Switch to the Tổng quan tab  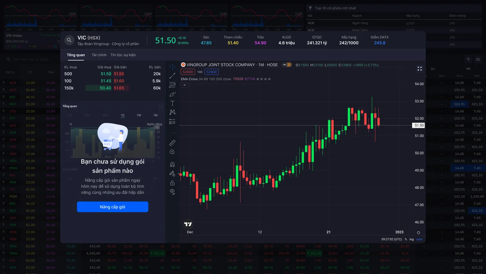76,55
